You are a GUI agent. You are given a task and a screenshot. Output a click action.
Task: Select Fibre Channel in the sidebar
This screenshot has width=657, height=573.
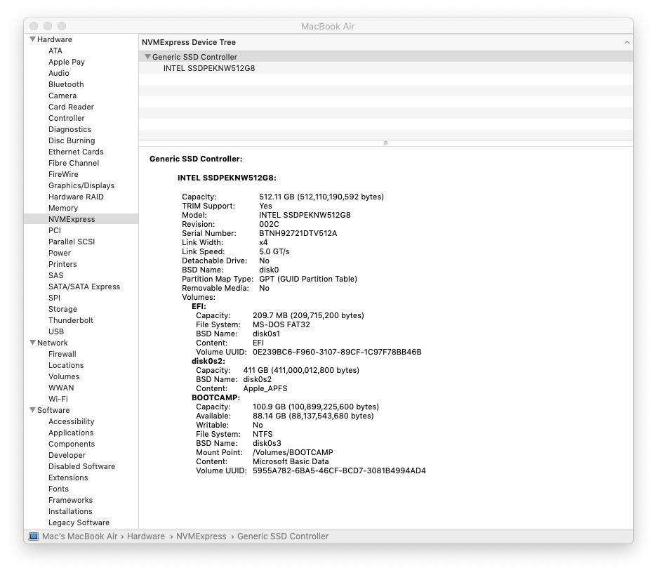pos(74,163)
